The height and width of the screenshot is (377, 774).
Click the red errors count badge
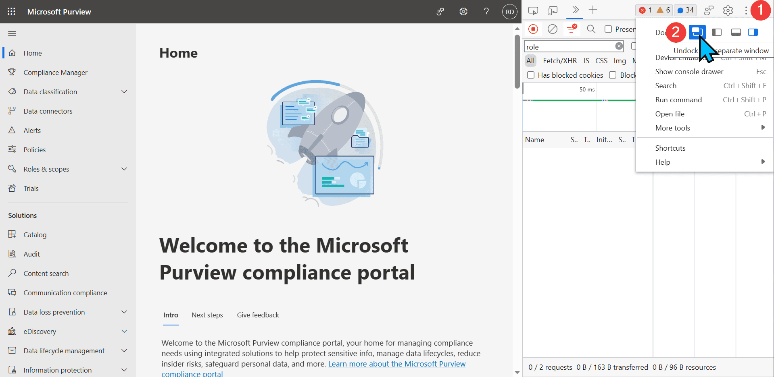point(645,10)
